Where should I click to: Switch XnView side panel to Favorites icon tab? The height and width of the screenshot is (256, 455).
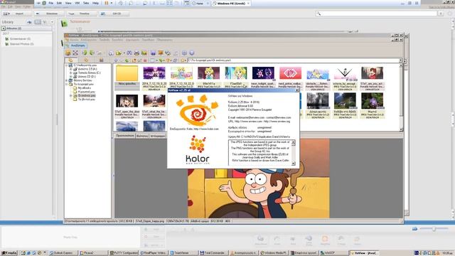86,60
